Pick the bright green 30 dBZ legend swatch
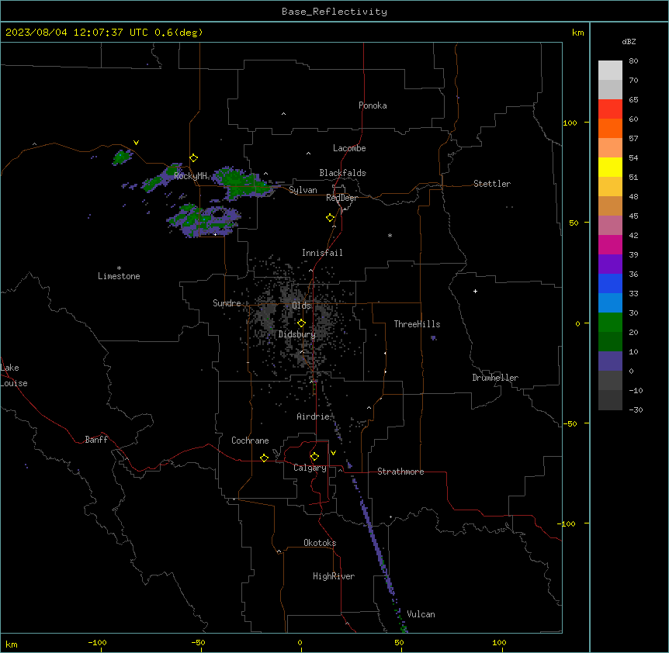 coord(610,323)
